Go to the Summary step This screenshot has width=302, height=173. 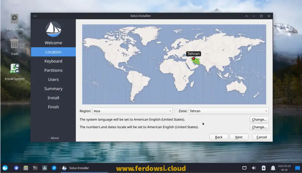point(53,89)
